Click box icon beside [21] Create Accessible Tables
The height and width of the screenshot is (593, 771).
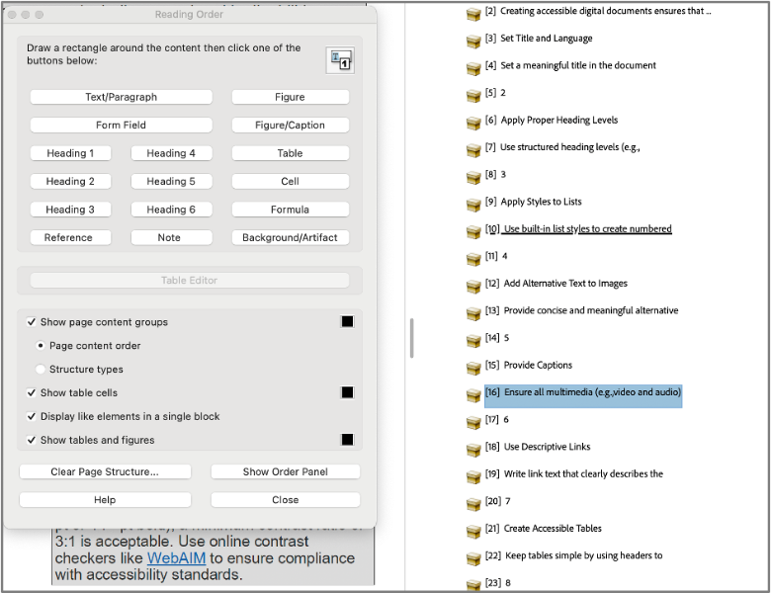[x=473, y=532]
